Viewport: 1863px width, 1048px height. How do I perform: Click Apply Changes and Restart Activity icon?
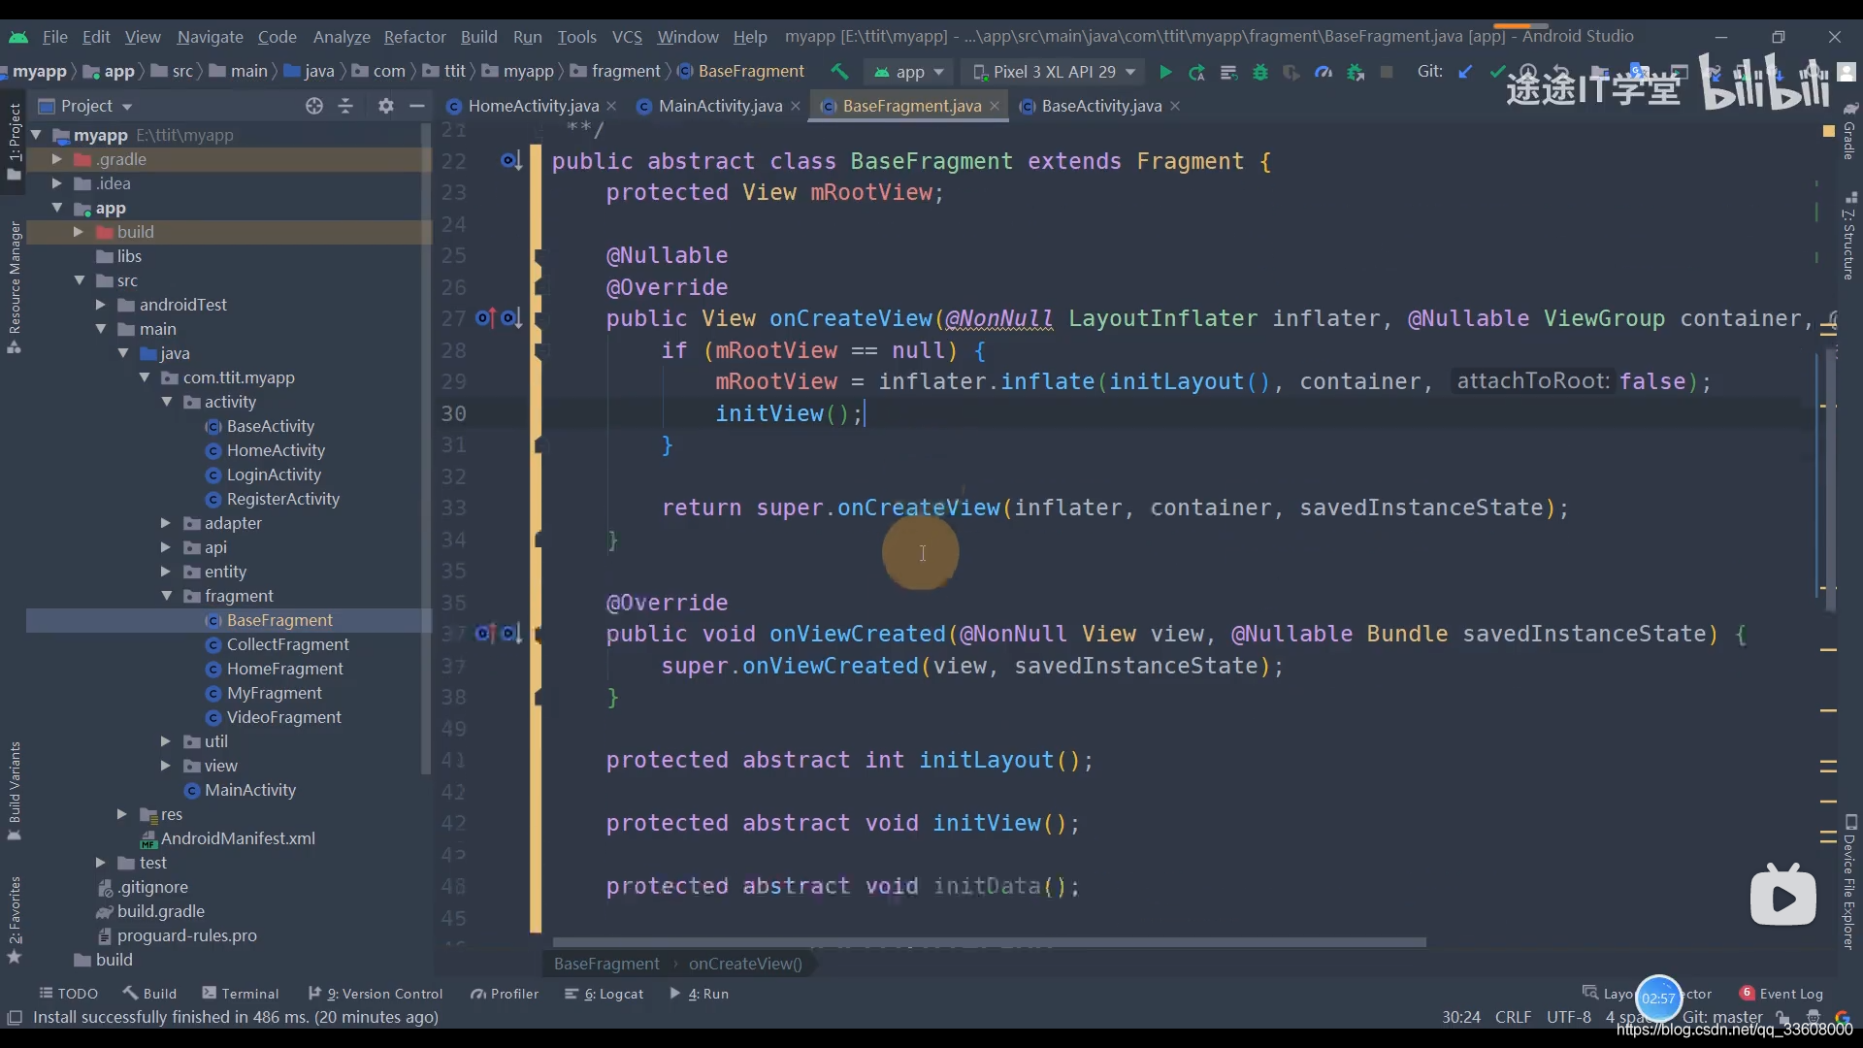click(1196, 72)
